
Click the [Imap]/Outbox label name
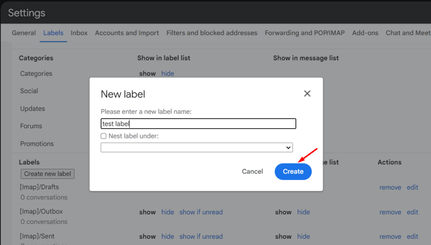click(41, 211)
